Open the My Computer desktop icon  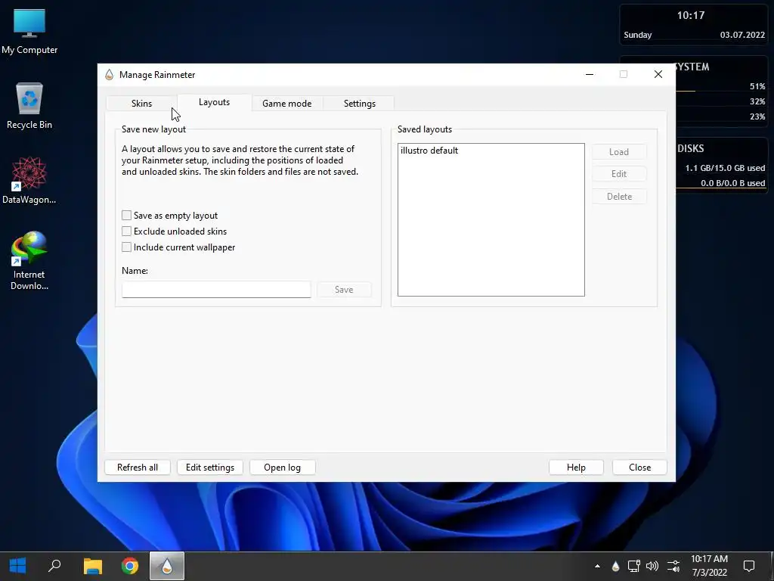point(29,31)
